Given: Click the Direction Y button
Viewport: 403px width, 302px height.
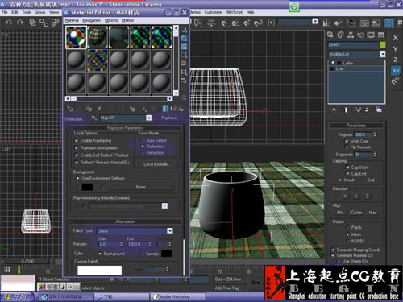Looking at the screenshot, I should 355,197.
